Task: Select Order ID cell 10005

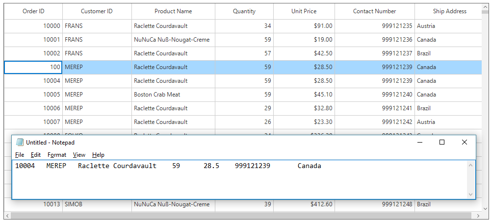Action: click(33, 95)
